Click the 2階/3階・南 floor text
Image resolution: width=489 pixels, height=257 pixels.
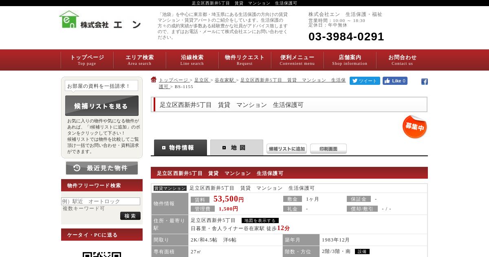click(x=336, y=252)
